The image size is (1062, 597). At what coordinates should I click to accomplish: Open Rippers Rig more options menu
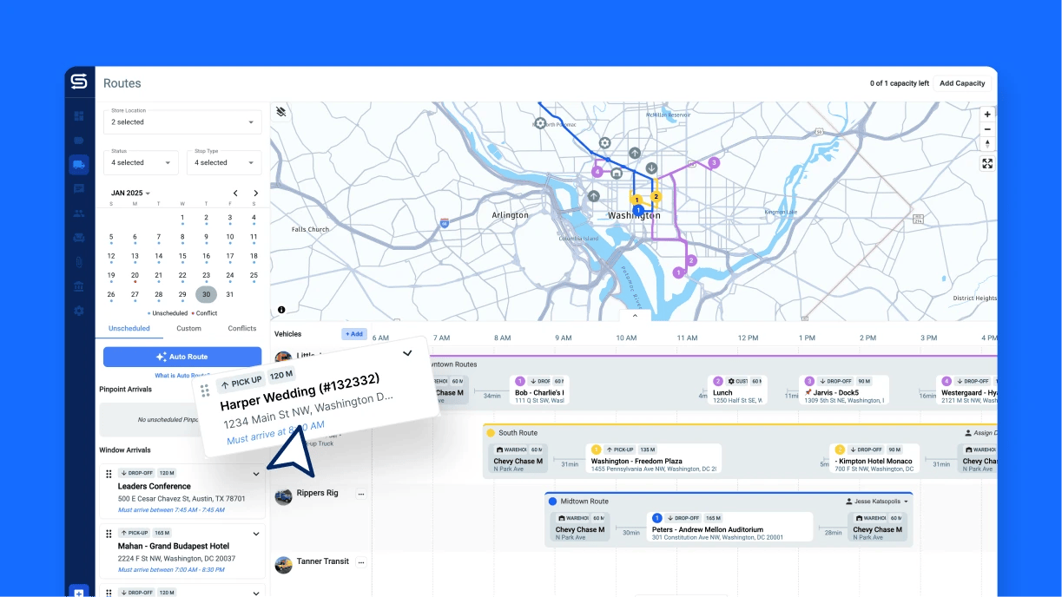[361, 494]
